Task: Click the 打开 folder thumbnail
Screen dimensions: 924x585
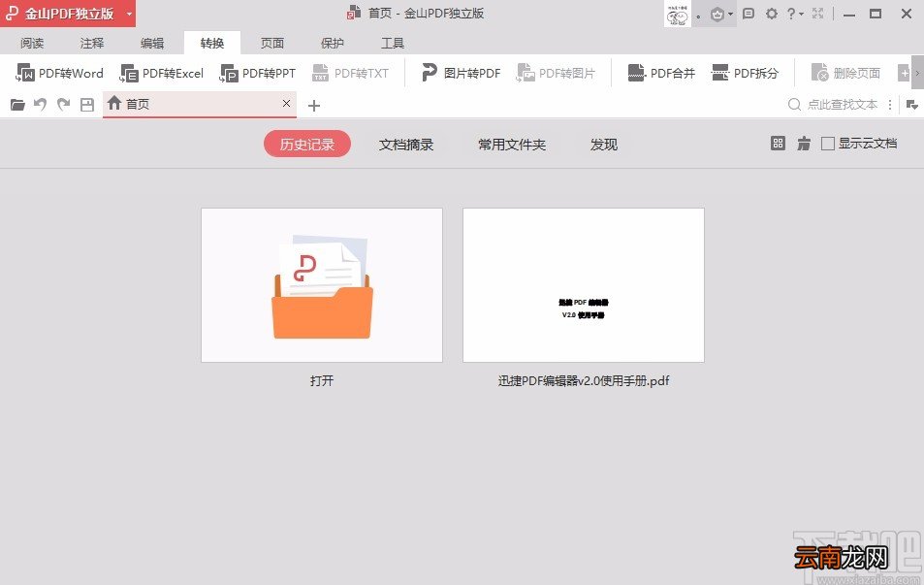Action: coord(322,285)
